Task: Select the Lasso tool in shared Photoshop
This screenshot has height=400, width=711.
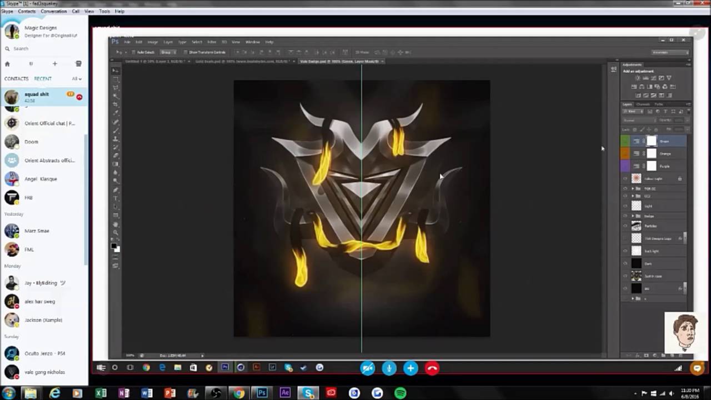Action: 116,87
